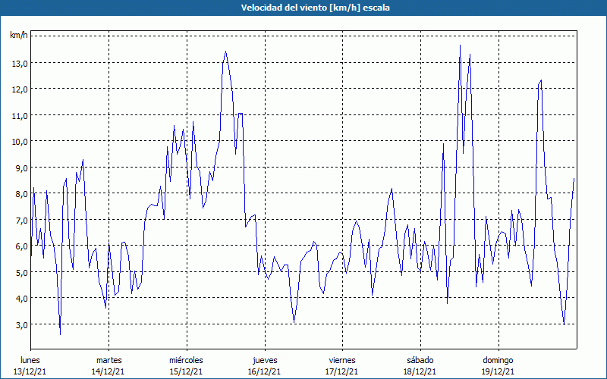Image resolution: width=607 pixels, height=379 pixels.
Task: Click the chart title 'Velocidad del viento [km/h] escala'
Action: [x=315, y=8]
